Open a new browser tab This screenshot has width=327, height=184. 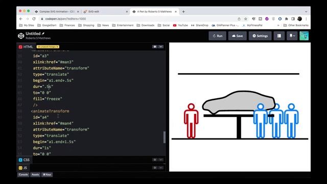183,12
